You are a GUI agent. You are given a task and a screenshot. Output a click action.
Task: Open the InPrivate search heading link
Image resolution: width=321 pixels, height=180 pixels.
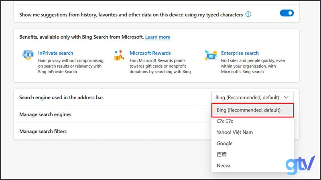tap(55, 53)
